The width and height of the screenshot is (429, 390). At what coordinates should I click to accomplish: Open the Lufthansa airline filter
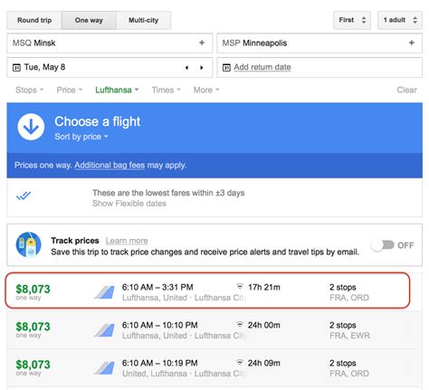[x=117, y=90]
